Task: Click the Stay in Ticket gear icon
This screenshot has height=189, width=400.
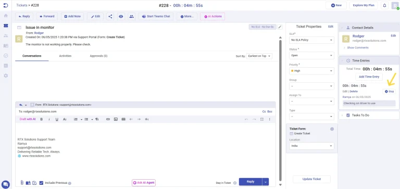Action: (x=235, y=183)
